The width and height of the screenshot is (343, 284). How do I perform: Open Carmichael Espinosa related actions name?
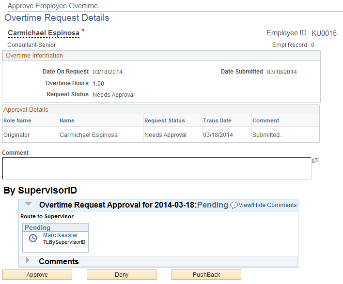pos(44,33)
